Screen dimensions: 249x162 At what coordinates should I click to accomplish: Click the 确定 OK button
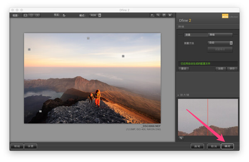(x=227, y=146)
